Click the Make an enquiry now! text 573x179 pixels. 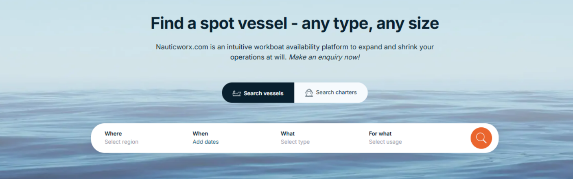(x=324, y=57)
